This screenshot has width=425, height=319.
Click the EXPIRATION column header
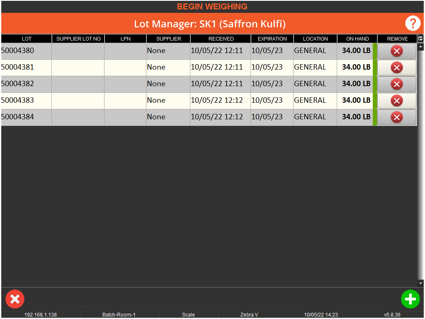272,39
